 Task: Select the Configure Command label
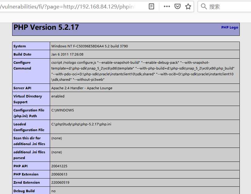(x=22, y=65)
